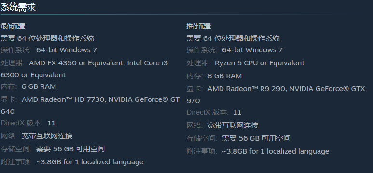Viewport: 373px width, 173px height.
Task: Click the 8 GB RAM value
Action: pos(224,76)
